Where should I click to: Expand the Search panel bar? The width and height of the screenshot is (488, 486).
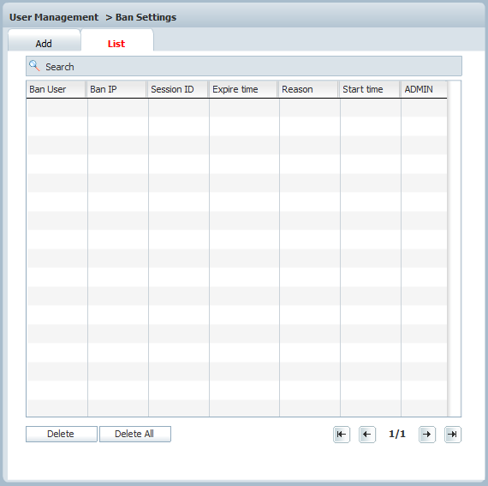(x=244, y=66)
